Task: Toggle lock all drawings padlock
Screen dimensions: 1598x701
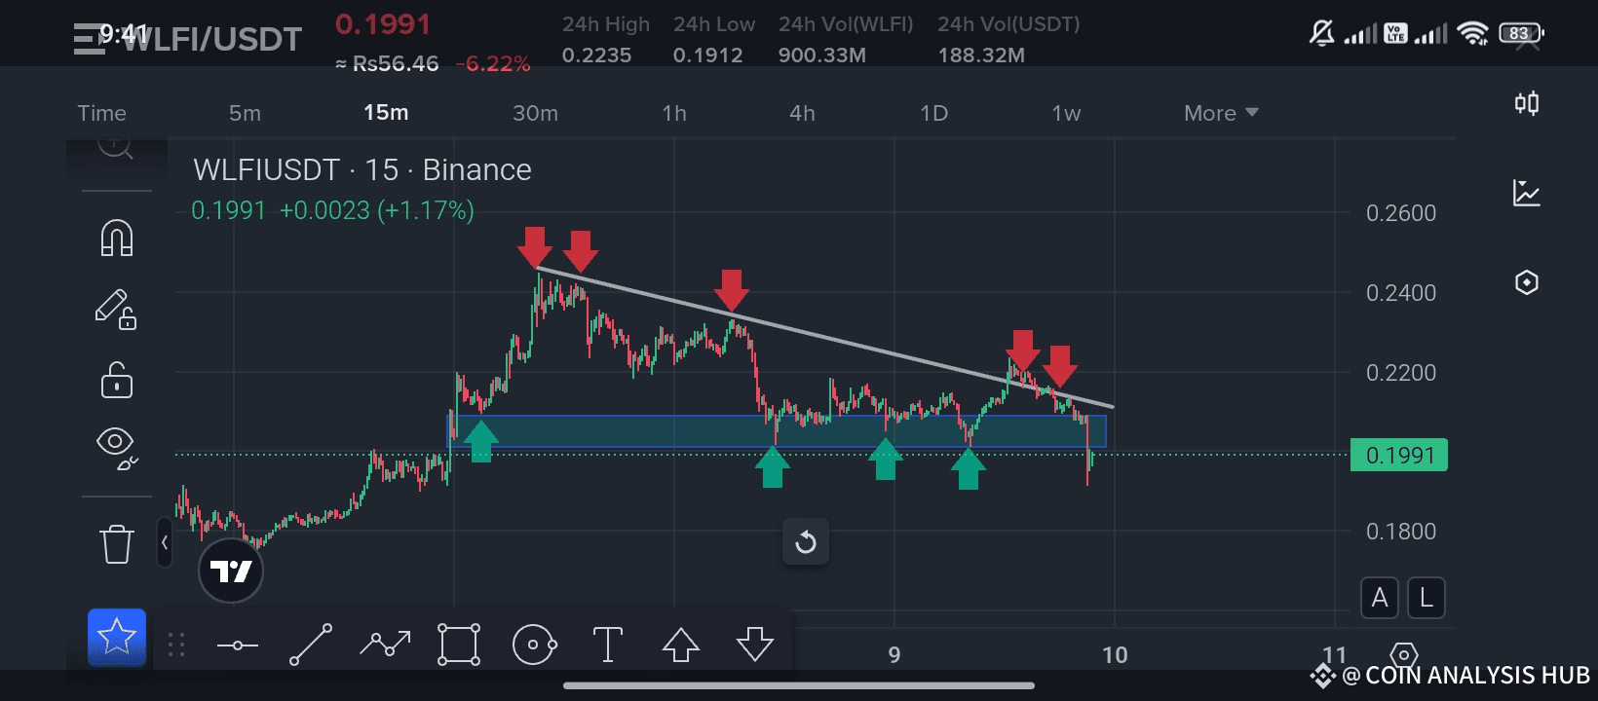Action: point(117,380)
